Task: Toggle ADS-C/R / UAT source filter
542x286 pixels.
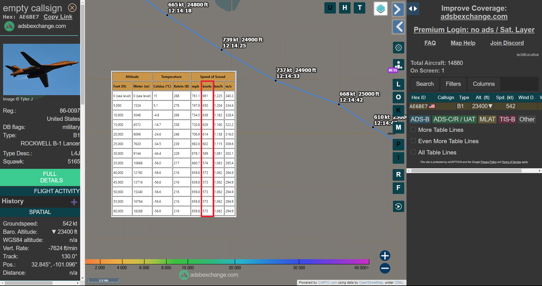Action: click(x=454, y=119)
